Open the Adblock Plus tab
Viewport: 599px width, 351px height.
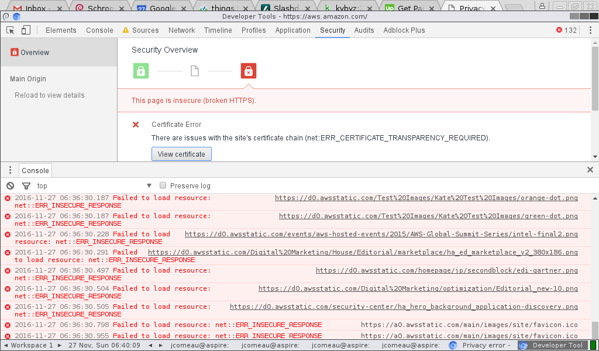[404, 30]
